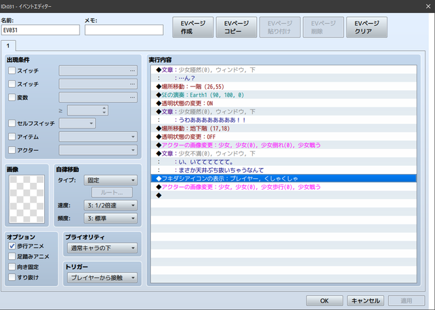Select アクターの画像変更 line with 少女歩行
This screenshot has width=435, height=310.
click(x=283, y=187)
